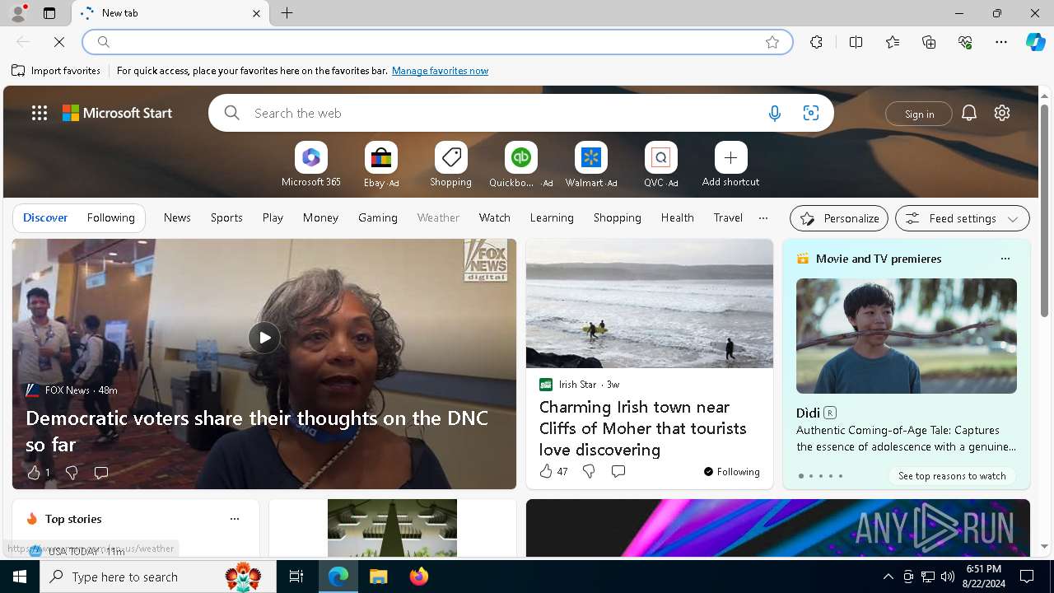The height and width of the screenshot is (593, 1054).
Task: Select the Sports category
Action: pyautogui.click(x=226, y=218)
